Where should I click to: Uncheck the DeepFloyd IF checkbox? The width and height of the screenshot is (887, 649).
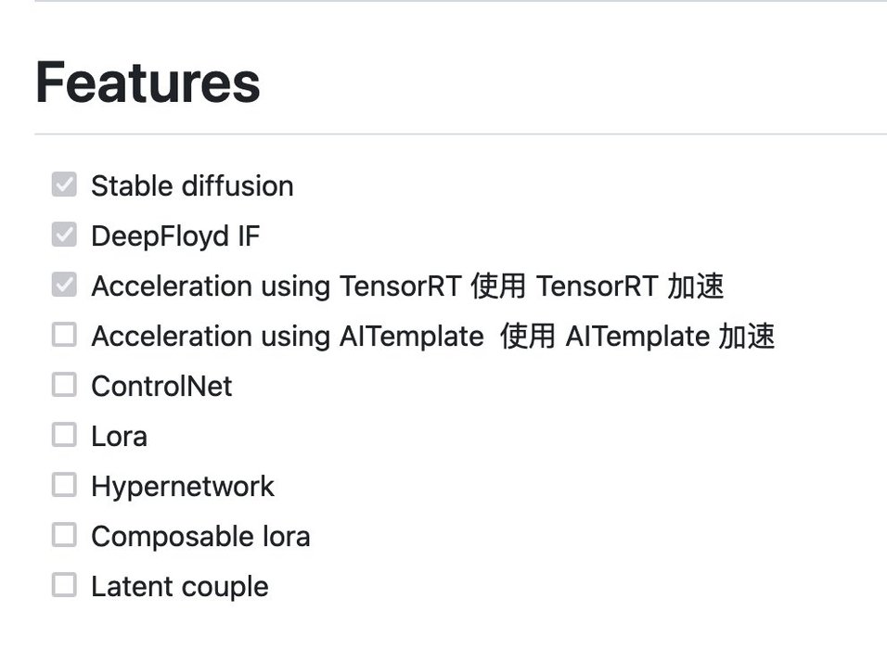coord(64,235)
